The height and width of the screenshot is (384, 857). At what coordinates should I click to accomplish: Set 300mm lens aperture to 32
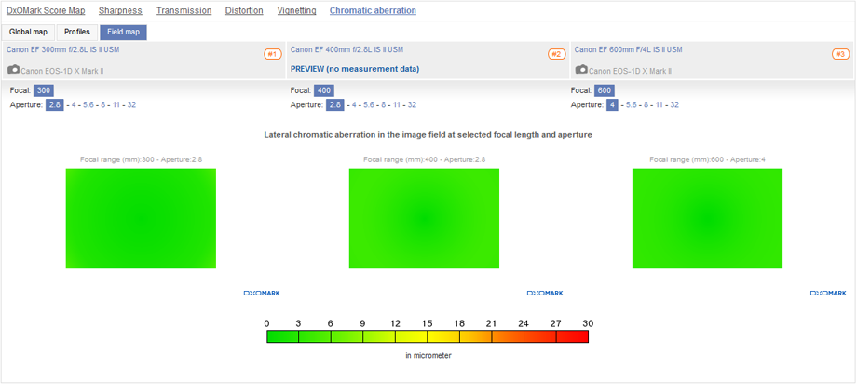(131, 105)
